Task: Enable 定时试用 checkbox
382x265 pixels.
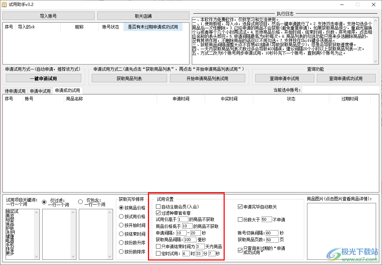Action: pyautogui.click(x=158, y=253)
